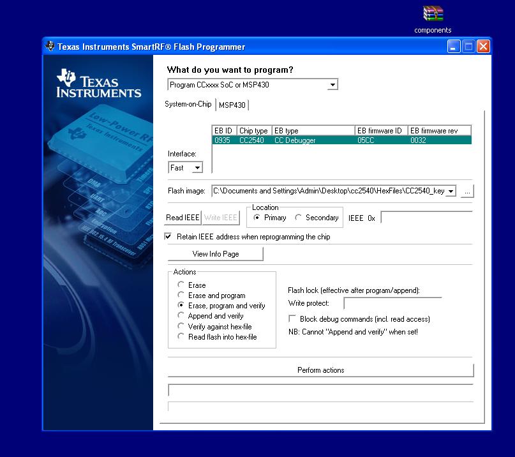Maximize the Flash Programmer window
Screen dimensions: 515x457
[468, 47]
